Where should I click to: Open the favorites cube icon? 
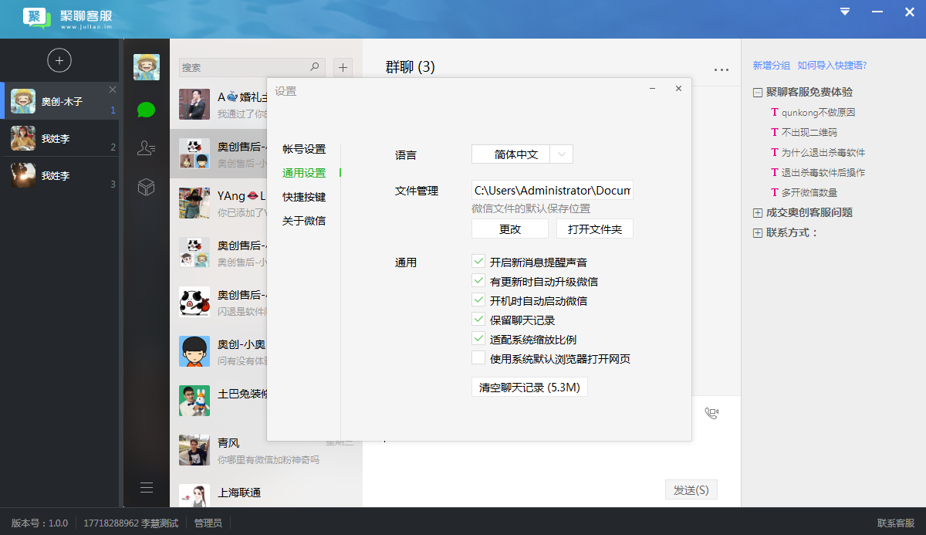tap(146, 187)
